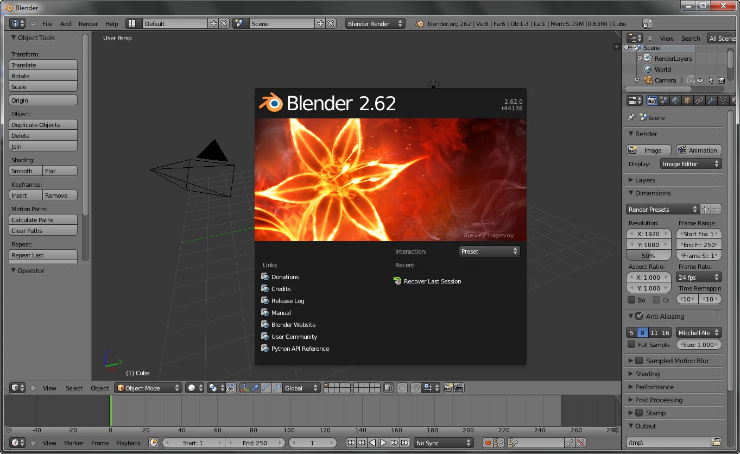The image size is (740, 454).
Task: Click the OpenGL render image camera icon
Action: tap(448, 388)
